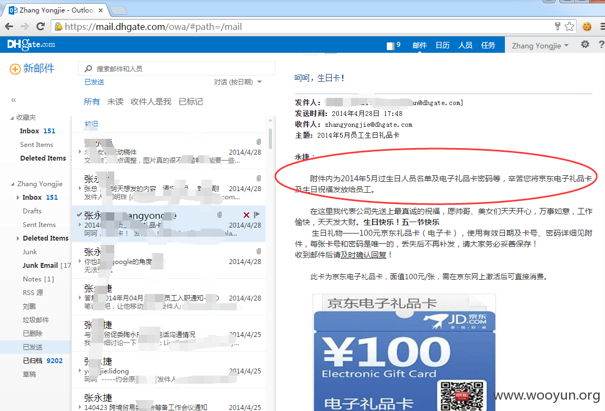Click in the 搜索邮件和人员 field
605x411 pixels.
176,69
